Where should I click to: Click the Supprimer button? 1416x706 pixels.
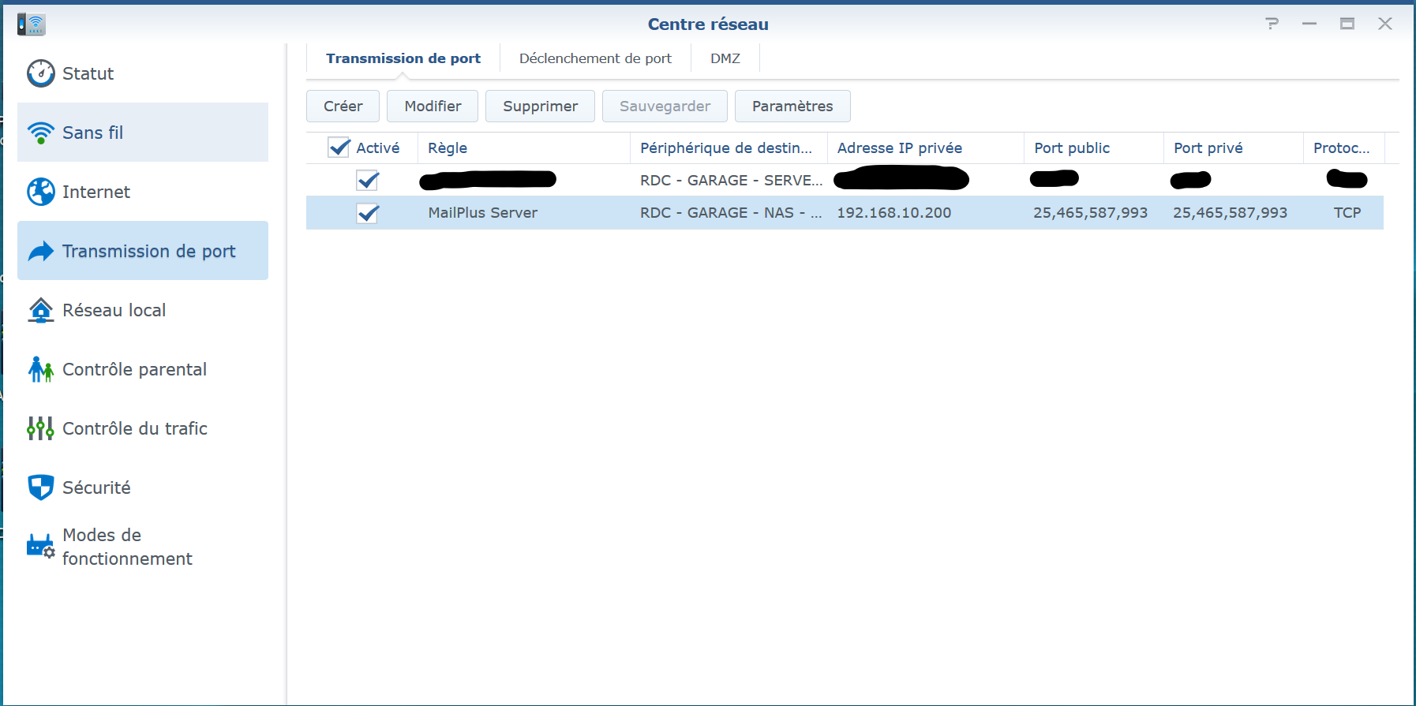(x=540, y=106)
